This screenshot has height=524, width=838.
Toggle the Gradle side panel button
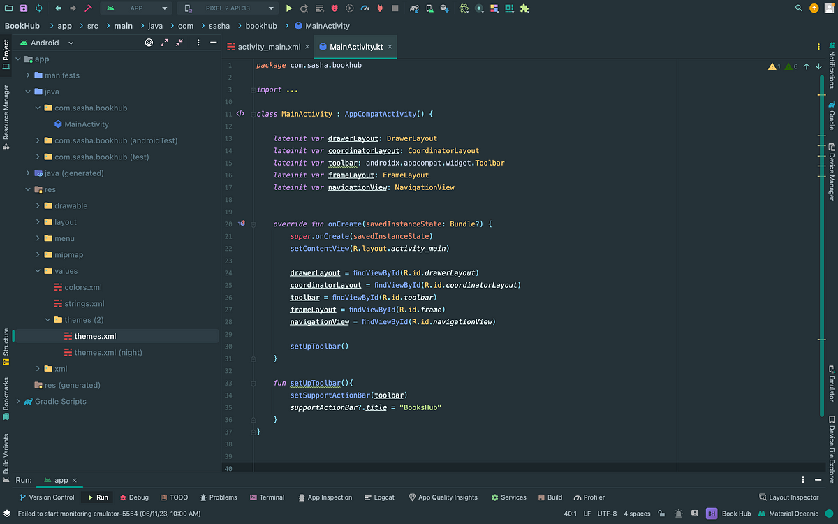(832, 116)
